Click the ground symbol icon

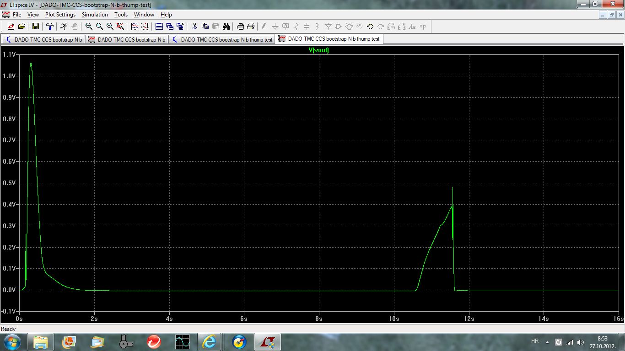(275, 27)
